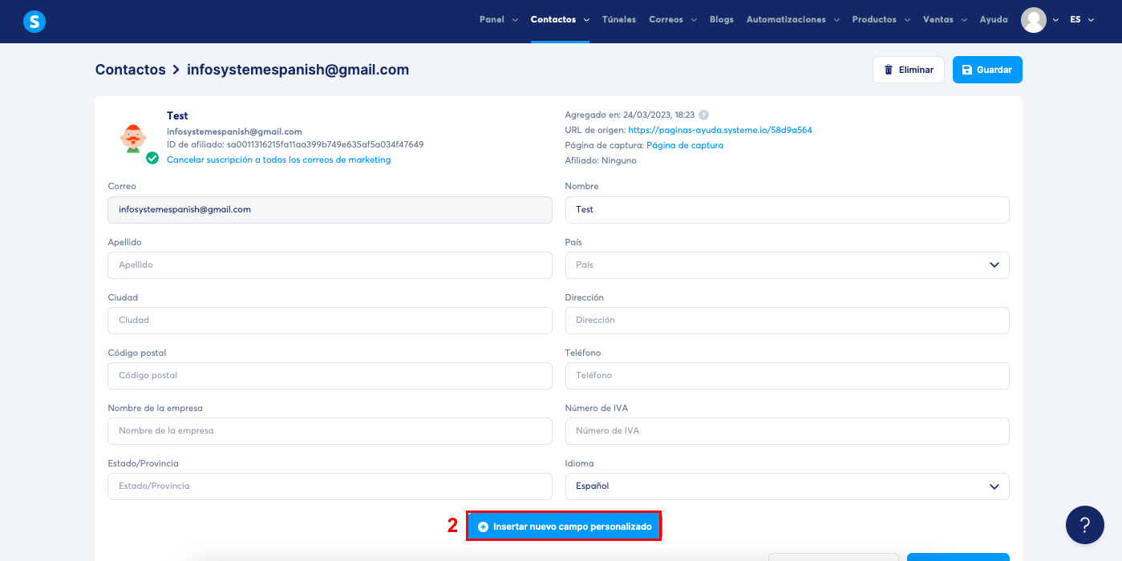
Task: Click the plus icon on insert custom field
Action: pyautogui.click(x=481, y=526)
